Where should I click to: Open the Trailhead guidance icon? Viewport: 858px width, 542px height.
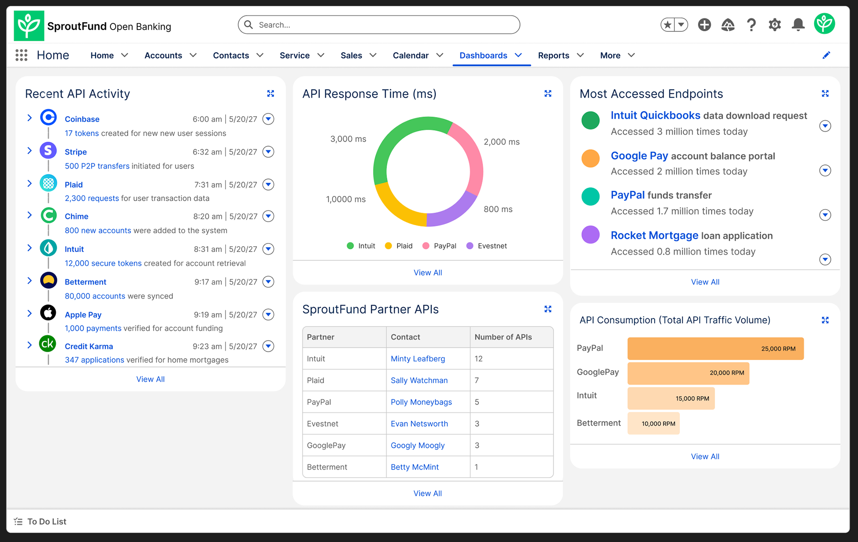click(728, 25)
